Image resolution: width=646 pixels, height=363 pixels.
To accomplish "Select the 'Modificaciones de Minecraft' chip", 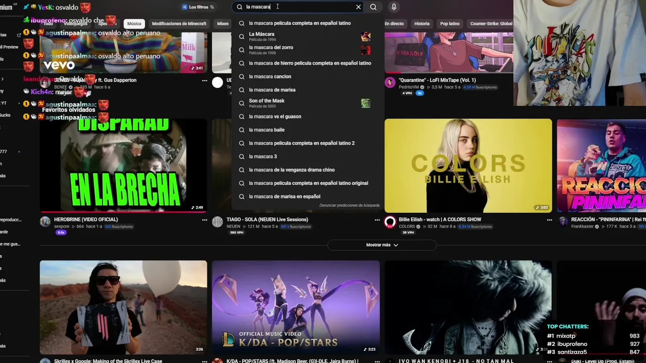I will tap(179, 24).
